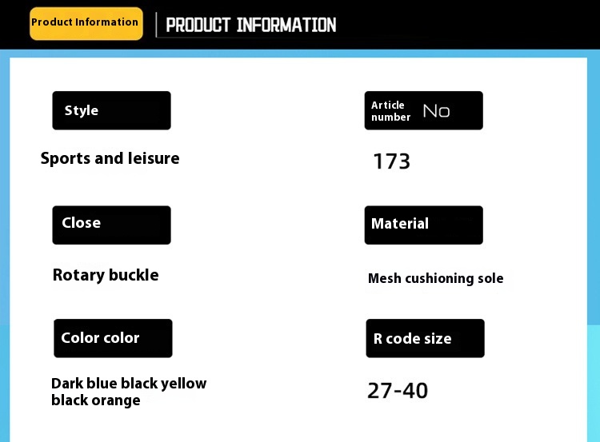Select the Sports and leisure text

pyautogui.click(x=110, y=158)
